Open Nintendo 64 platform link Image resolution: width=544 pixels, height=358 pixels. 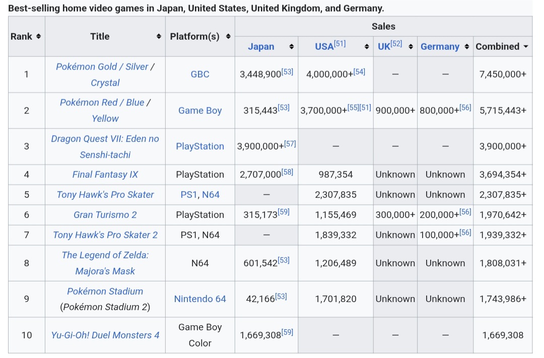200,299
